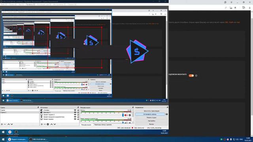Click Запустить трансляцию button
This screenshot has height=142, width=253.
coord(151,111)
